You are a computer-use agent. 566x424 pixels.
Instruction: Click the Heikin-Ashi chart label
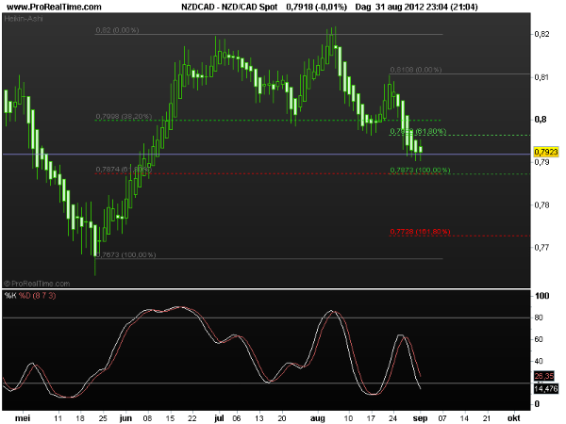coord(24,19)
